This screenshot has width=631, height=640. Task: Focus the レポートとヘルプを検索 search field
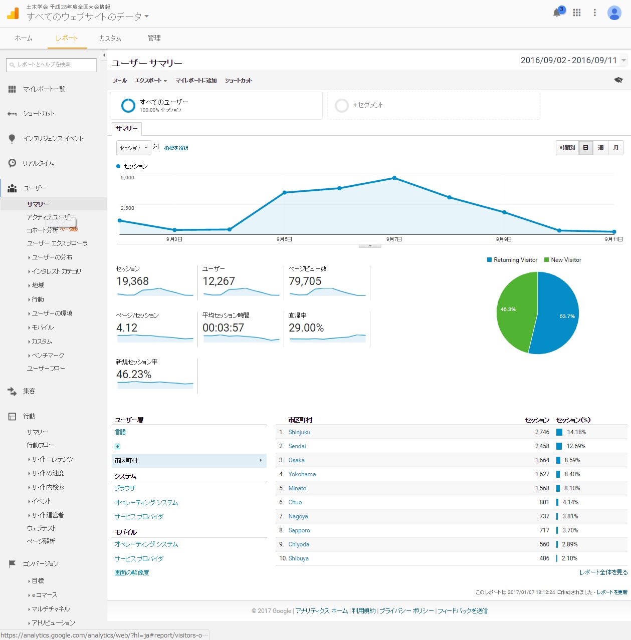pyautogui.click(x=51, y=65)
